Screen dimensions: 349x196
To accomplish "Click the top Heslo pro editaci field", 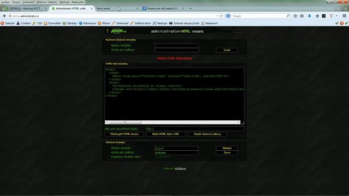I will pyautogui.click(x=177, y=50).
